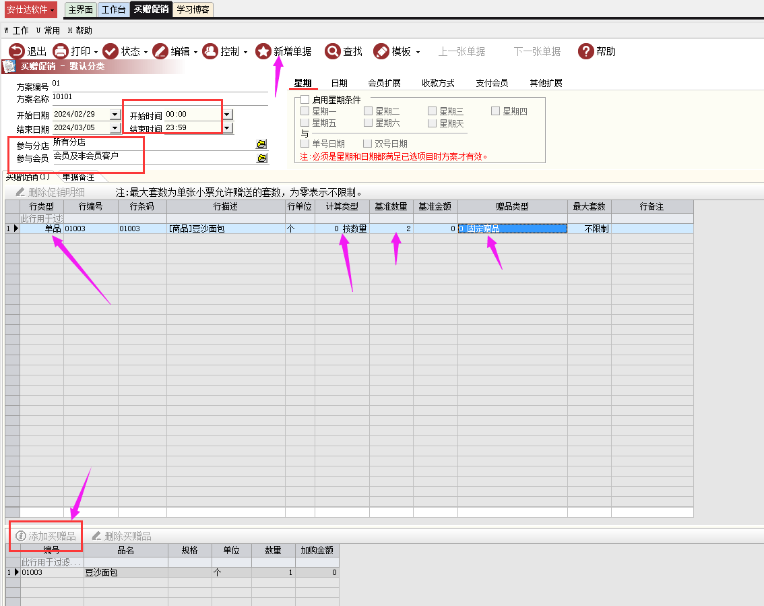Click the 删除促销明细 eraser icon
This screenshot has width=764, height=606.
pos(20,193)
